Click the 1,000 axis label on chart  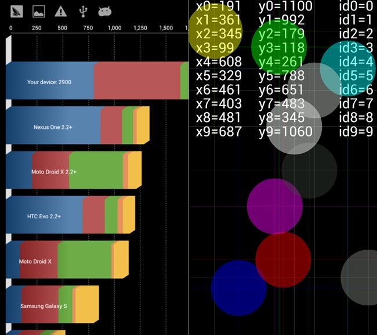tap(114, 28)
